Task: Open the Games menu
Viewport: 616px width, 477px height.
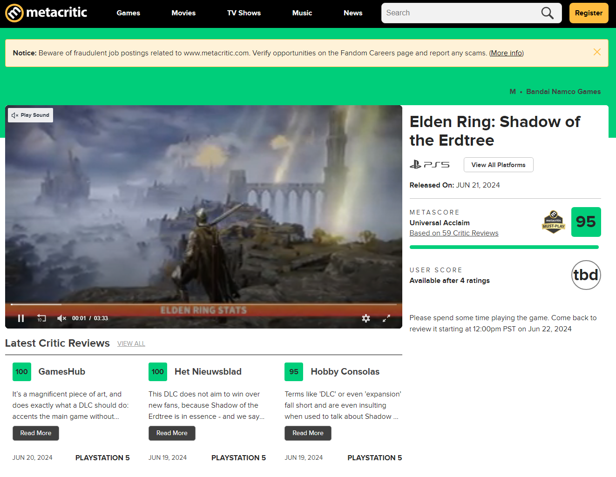Action: 129,13
